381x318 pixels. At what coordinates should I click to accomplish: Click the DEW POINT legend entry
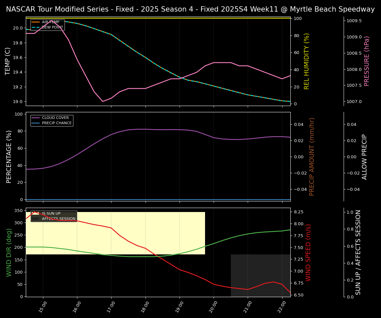(52, 27)
